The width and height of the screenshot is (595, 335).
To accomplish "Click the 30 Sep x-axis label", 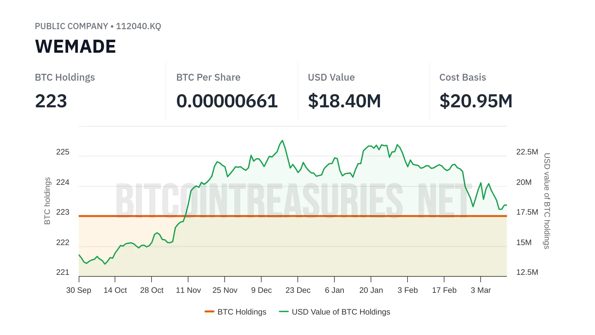I will coord(79,290).
